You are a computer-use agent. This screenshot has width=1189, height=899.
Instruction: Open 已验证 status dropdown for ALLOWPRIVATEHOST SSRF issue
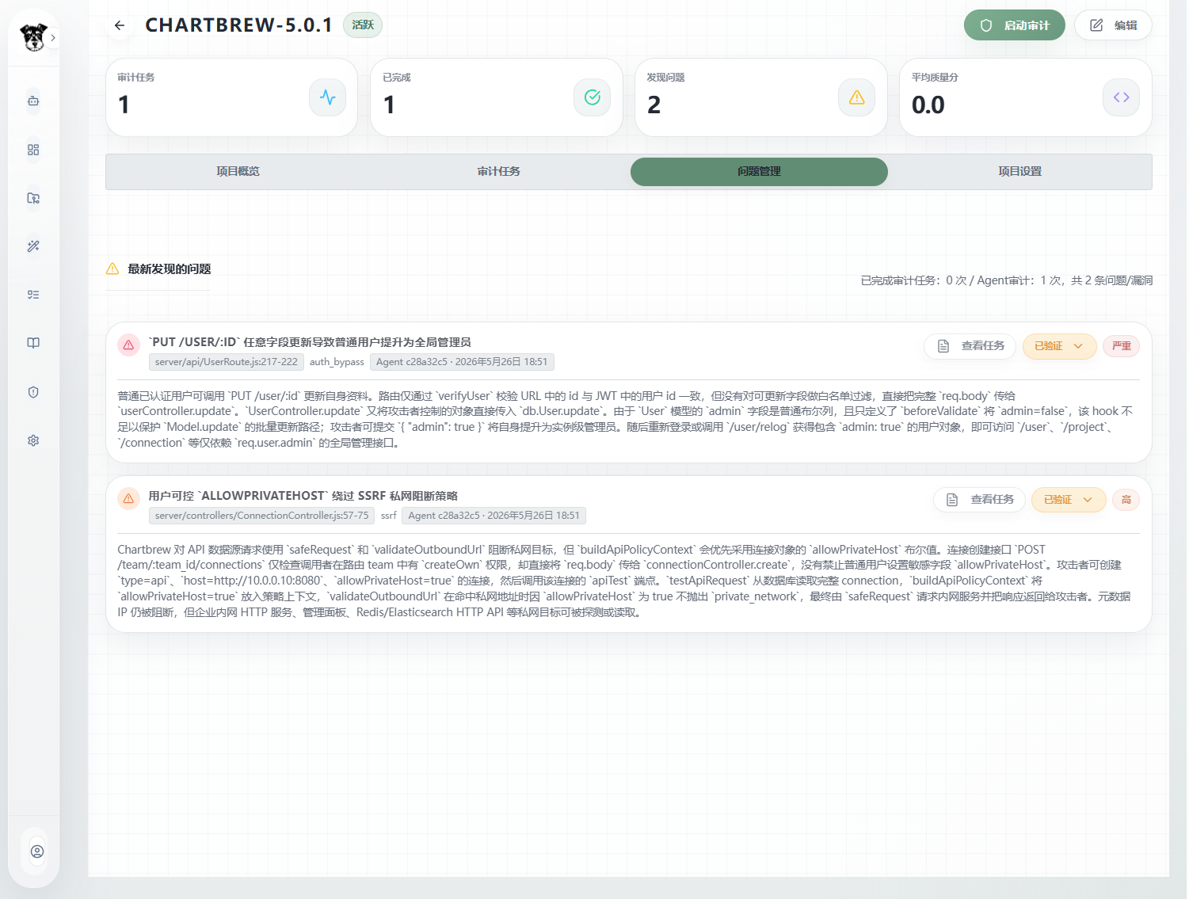[x=1069, y=500]
